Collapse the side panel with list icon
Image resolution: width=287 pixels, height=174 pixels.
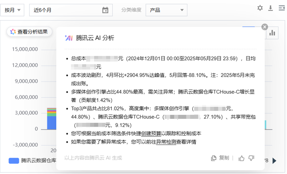pos(282,8)
